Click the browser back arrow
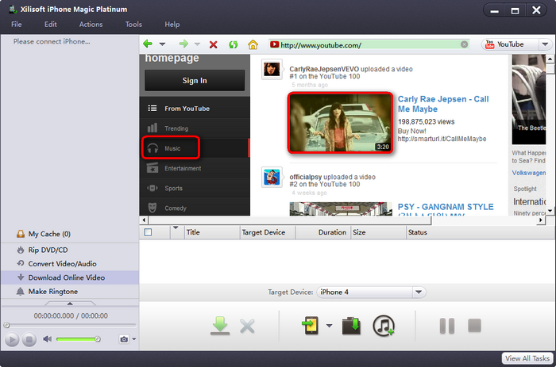The image size is (556, 367). (x=148, y=44)
